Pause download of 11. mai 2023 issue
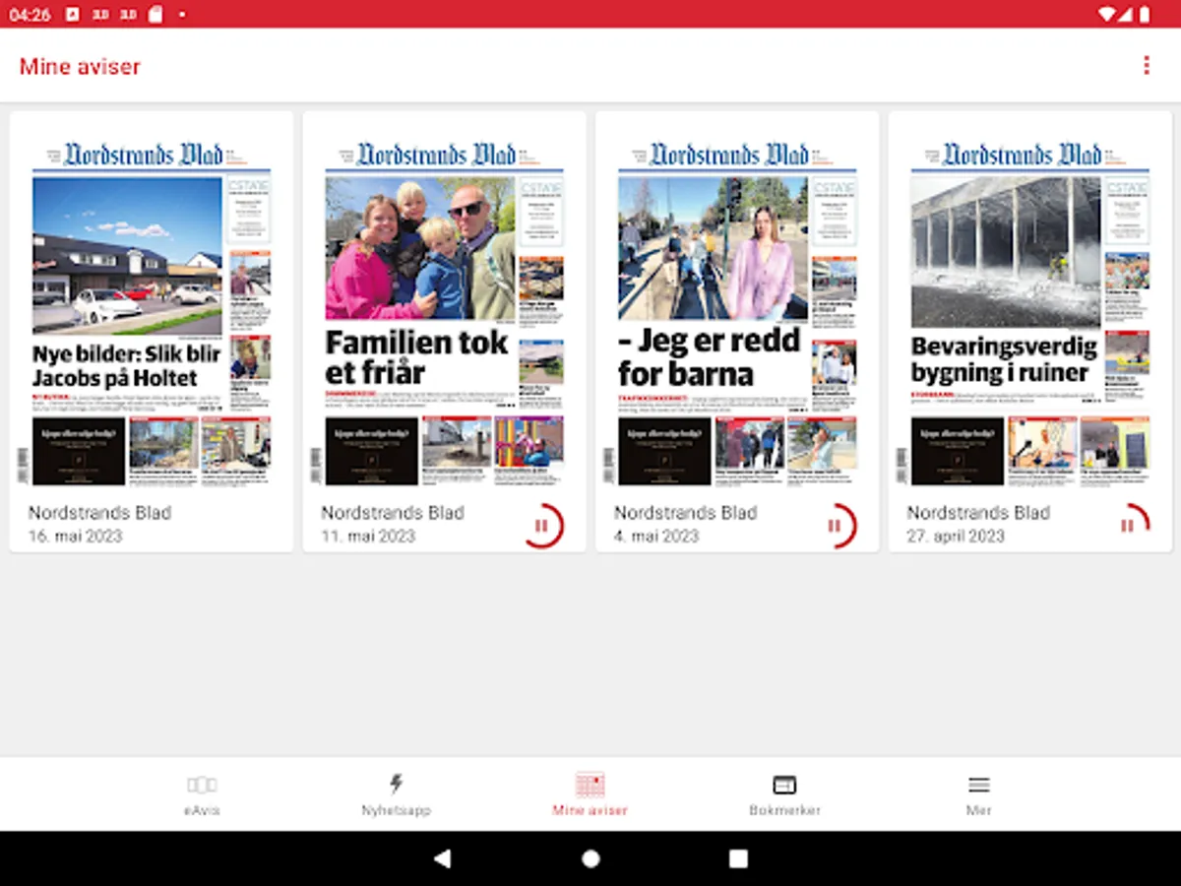This screenshot has height=886, width=1181. tap(541, 526)
